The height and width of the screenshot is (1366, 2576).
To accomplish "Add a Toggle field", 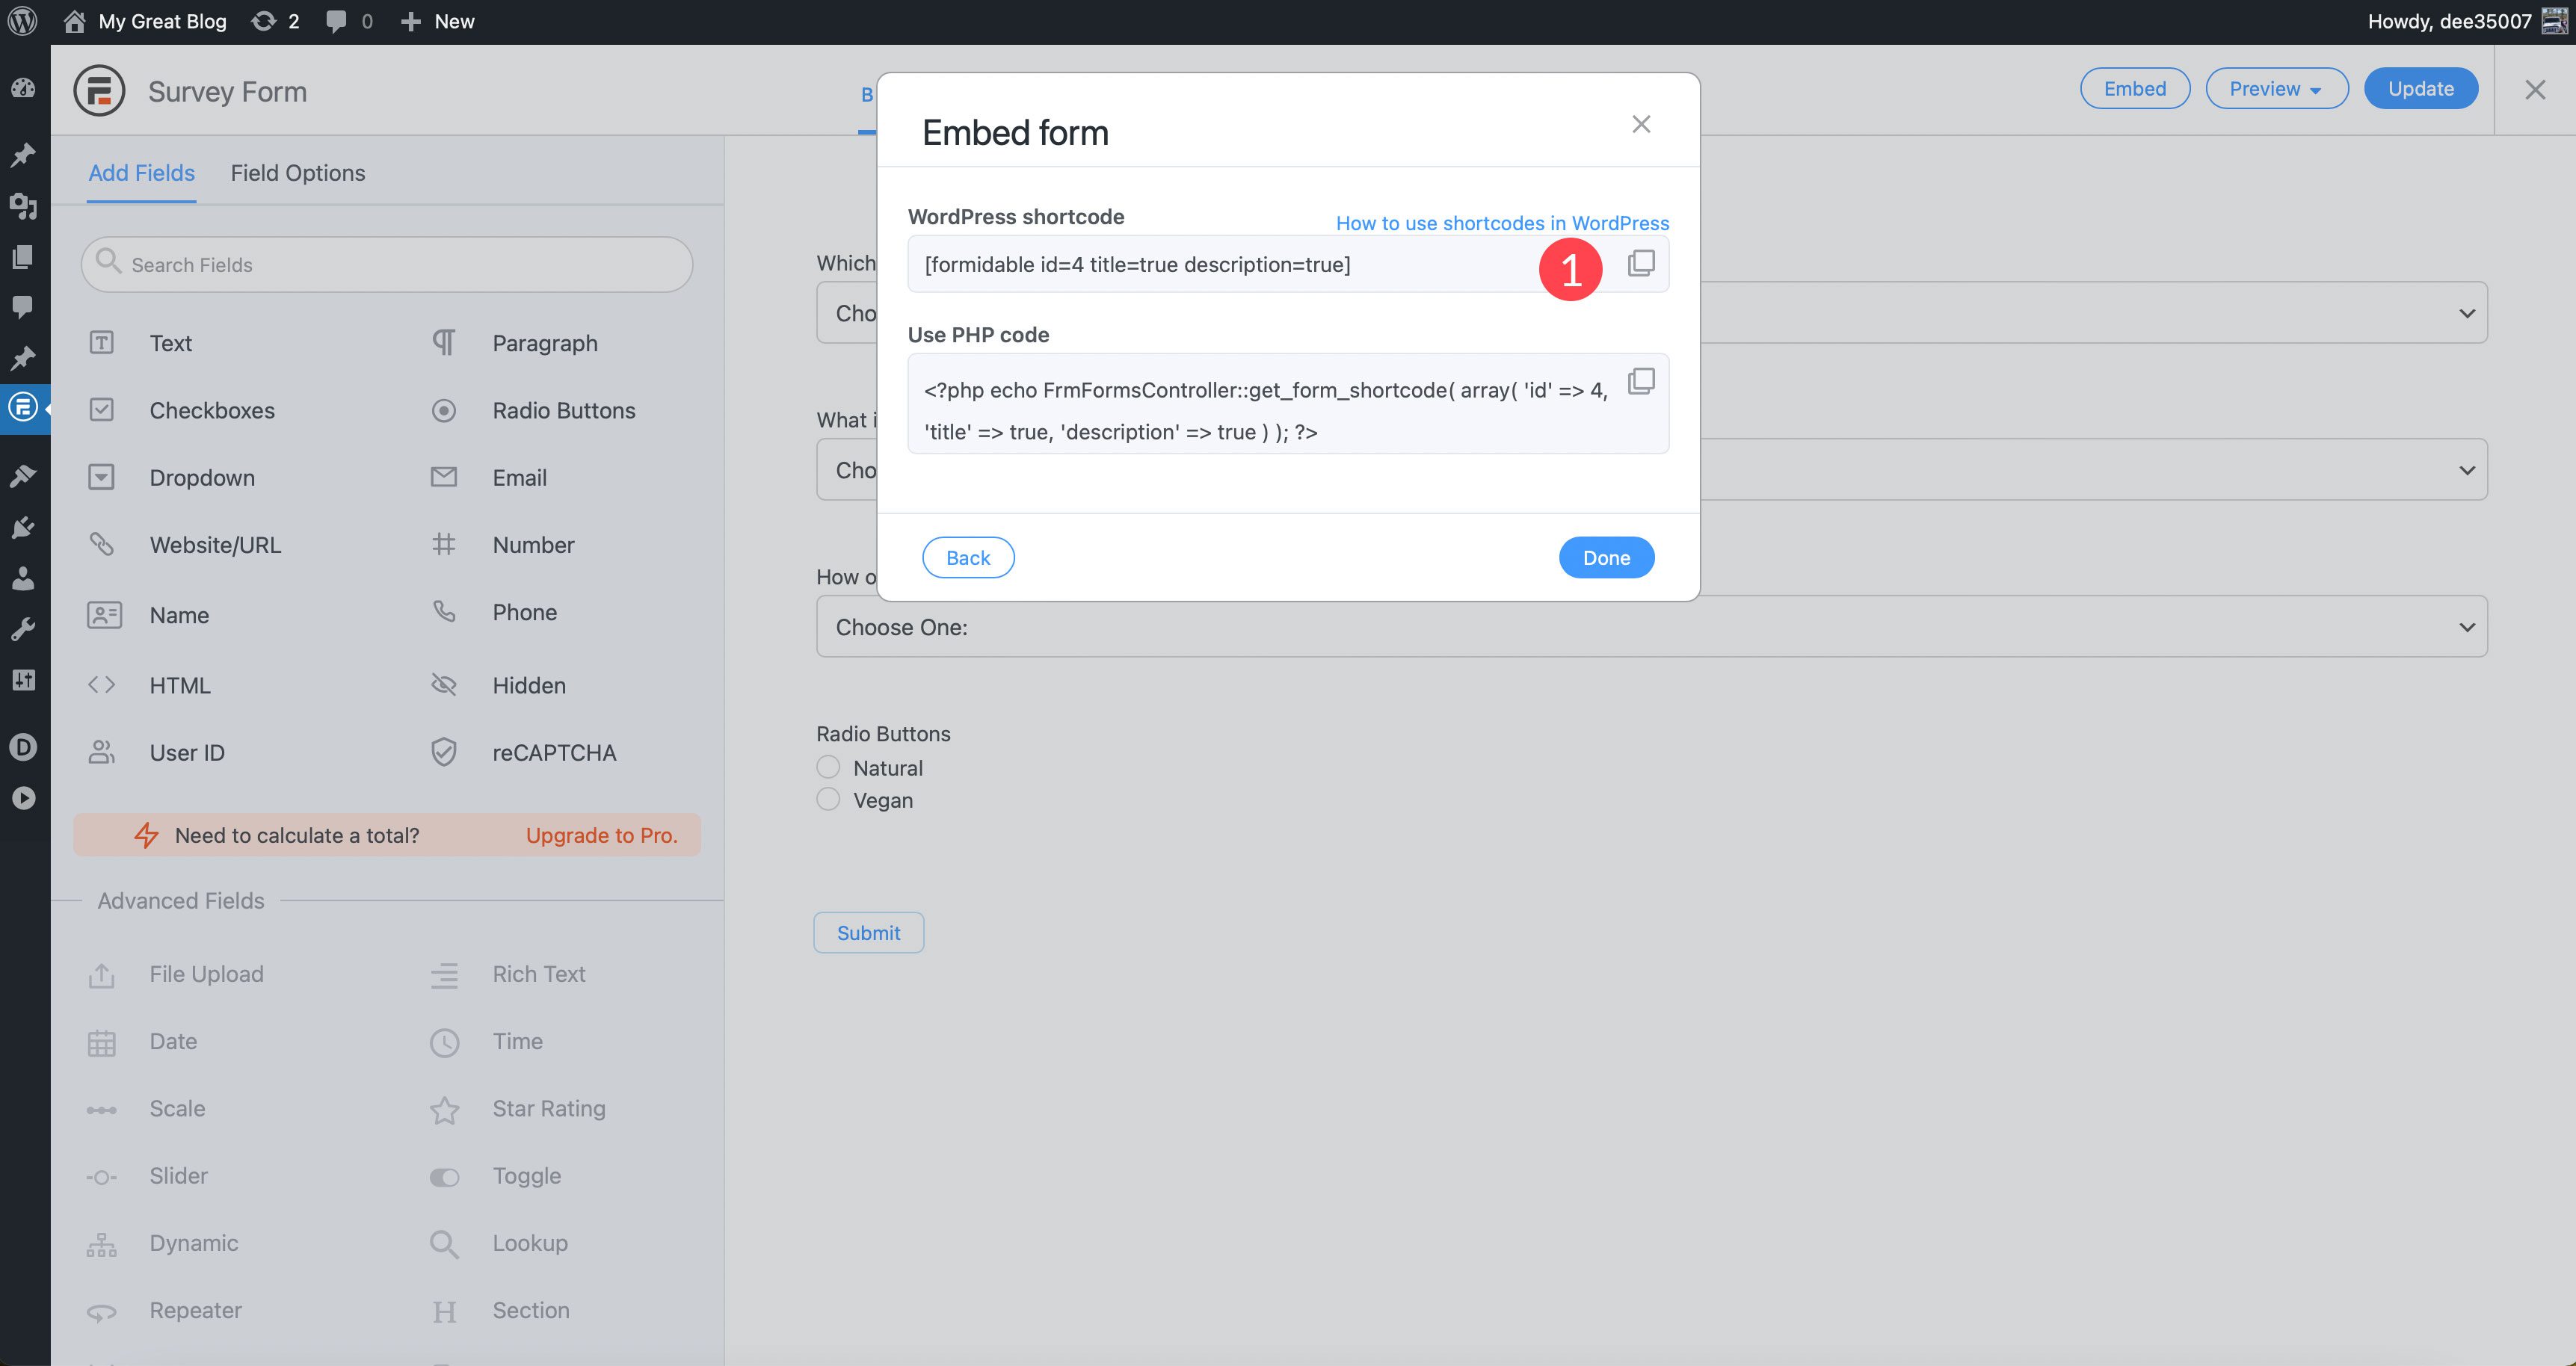I will [x=526, y=1176].
